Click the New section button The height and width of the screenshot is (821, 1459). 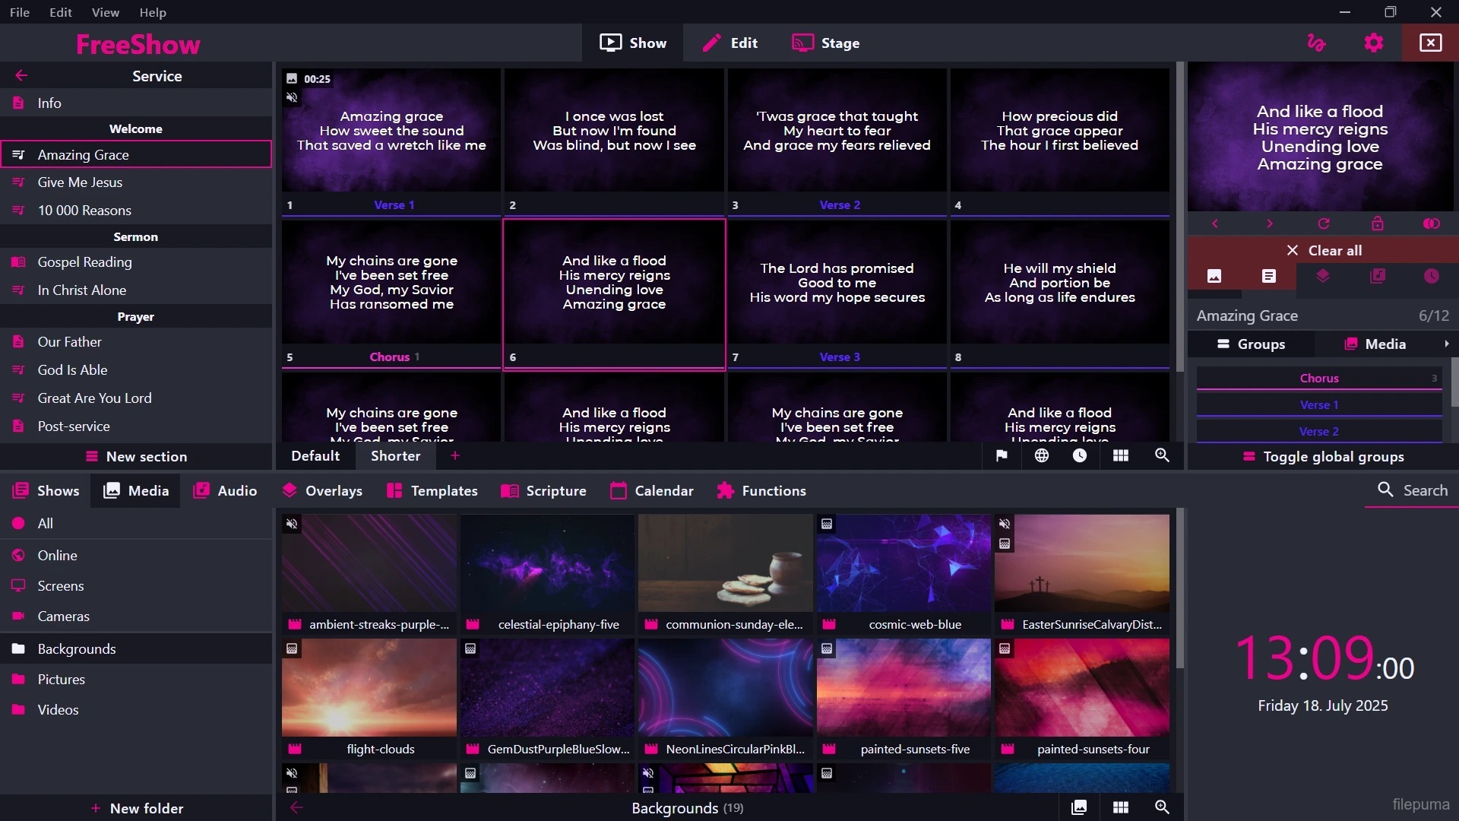(136, 457)
